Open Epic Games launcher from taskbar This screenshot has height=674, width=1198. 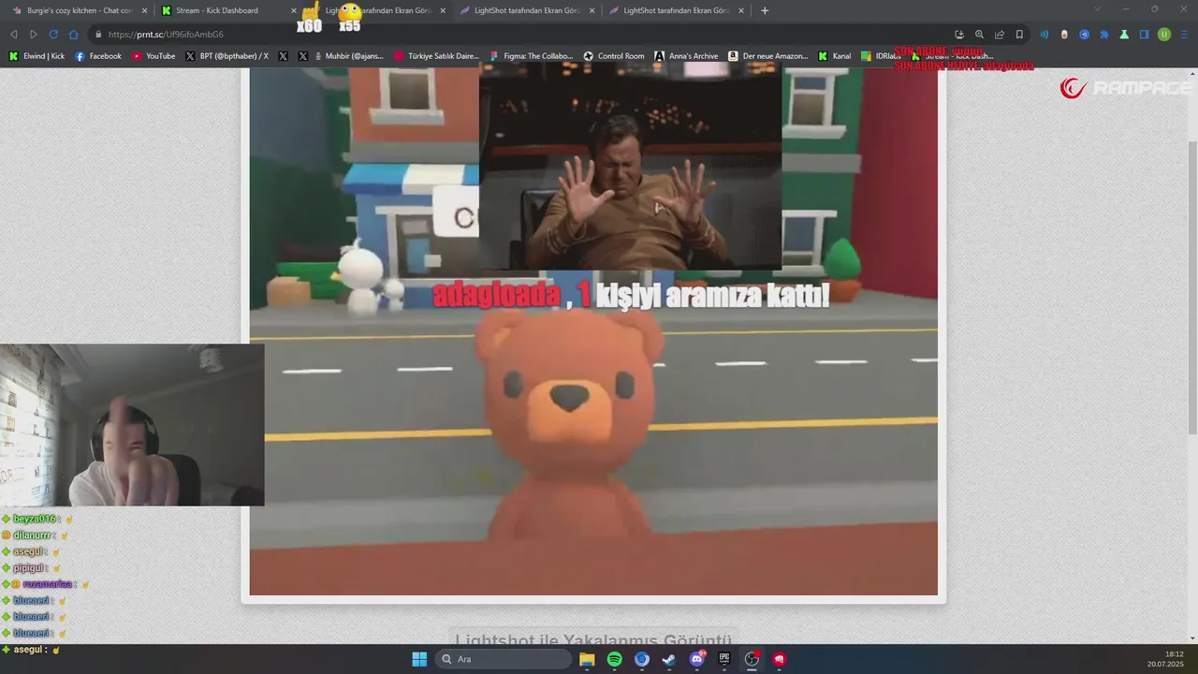coord(723,659)
